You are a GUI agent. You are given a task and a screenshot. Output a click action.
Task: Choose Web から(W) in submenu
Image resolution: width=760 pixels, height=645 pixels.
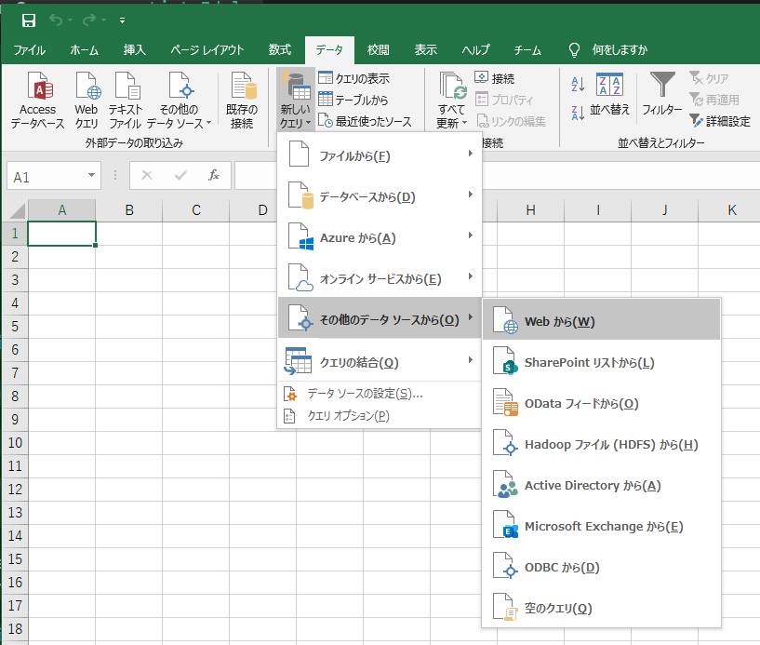[x=602, y=320]
